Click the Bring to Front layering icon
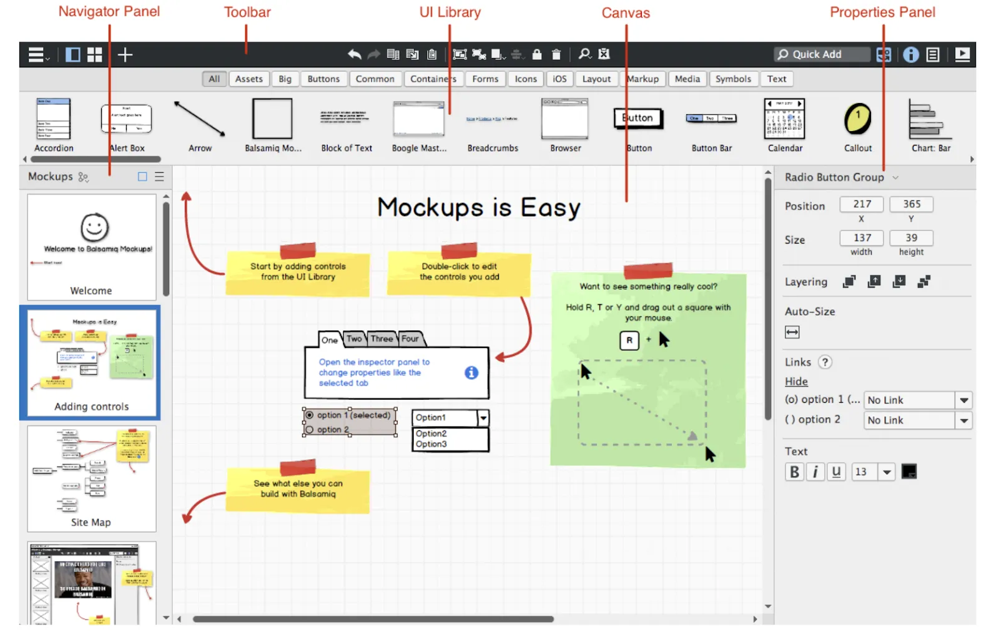 click(x=849, y=282)
